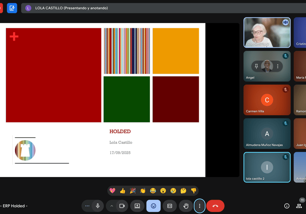Viewport: 306px width, 214px height.
Task: Click the HOLDED title text
Action: pos(120,131)
